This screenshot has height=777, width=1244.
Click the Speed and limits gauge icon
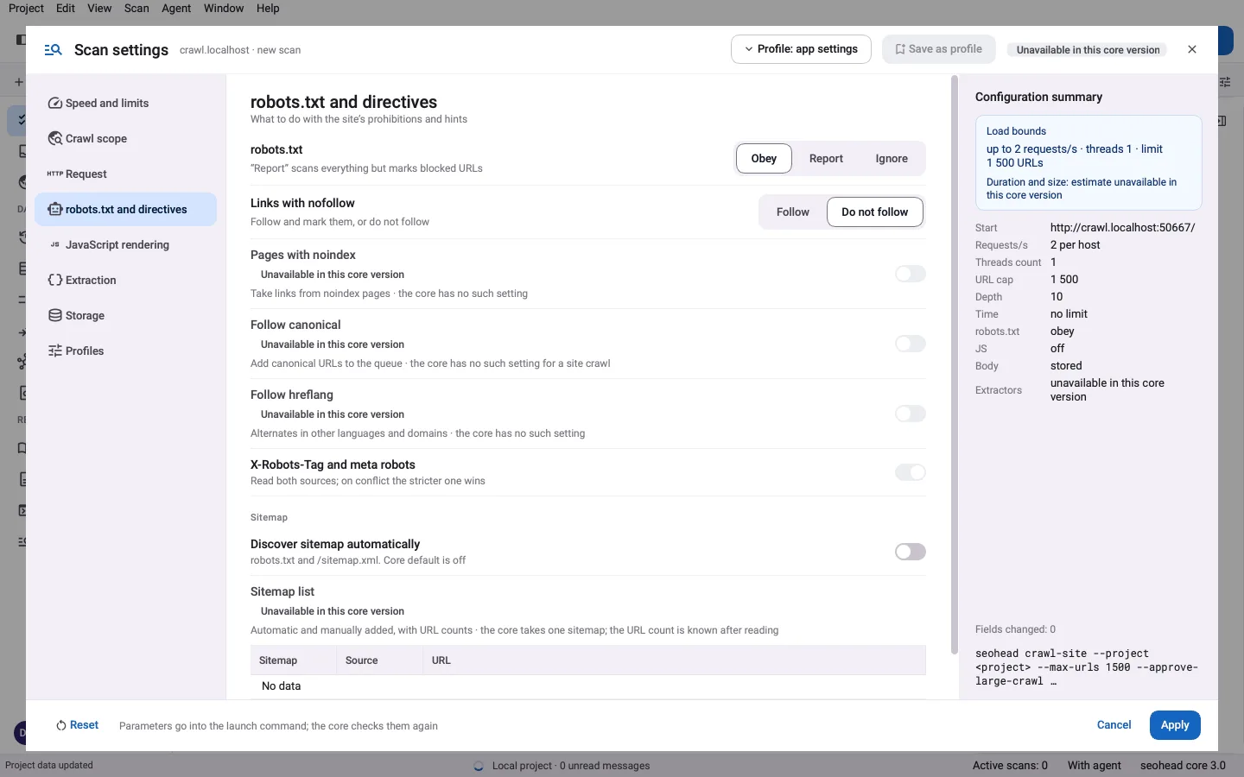click(55, 104)
